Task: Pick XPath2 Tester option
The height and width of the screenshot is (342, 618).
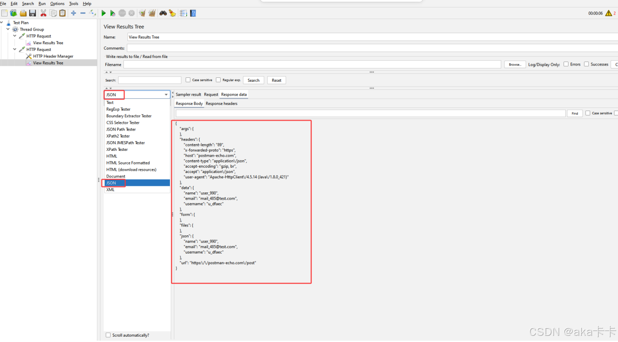Action: 137,136
